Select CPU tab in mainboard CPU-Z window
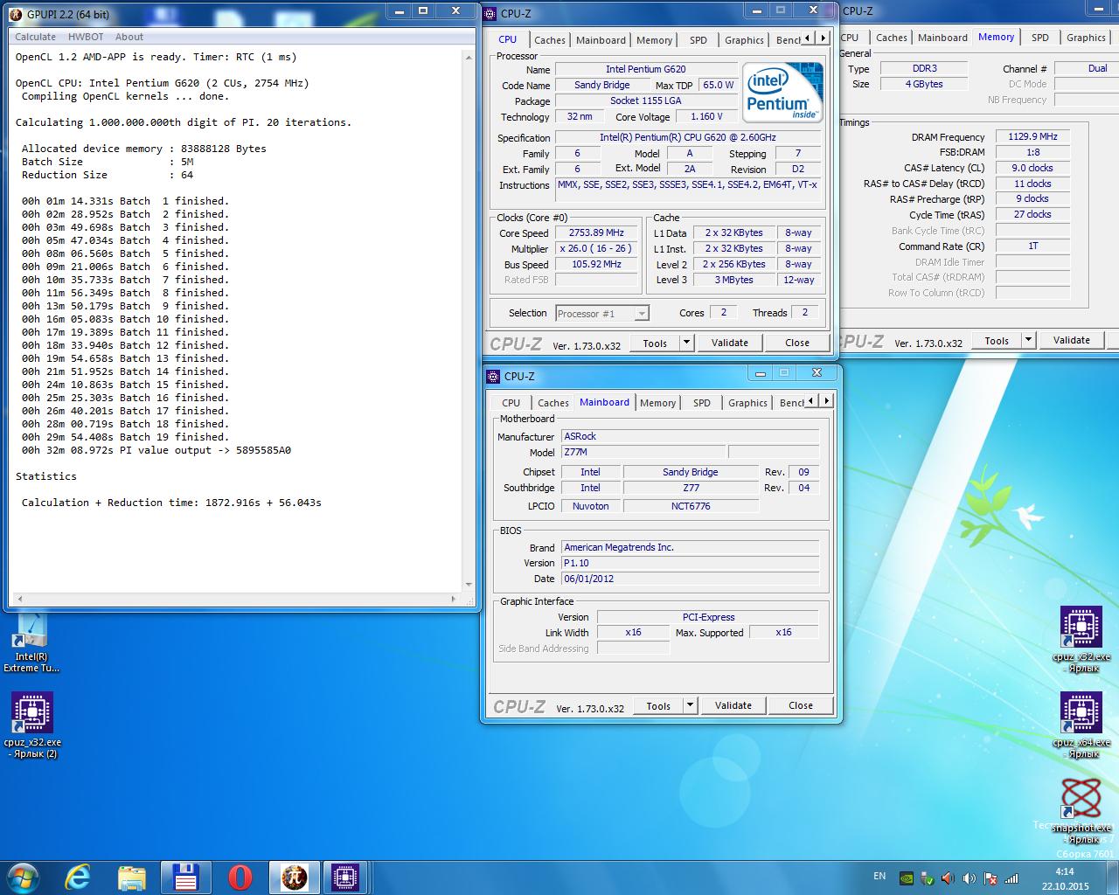Viewport: 1119px width, 895px height. [511, 403]
